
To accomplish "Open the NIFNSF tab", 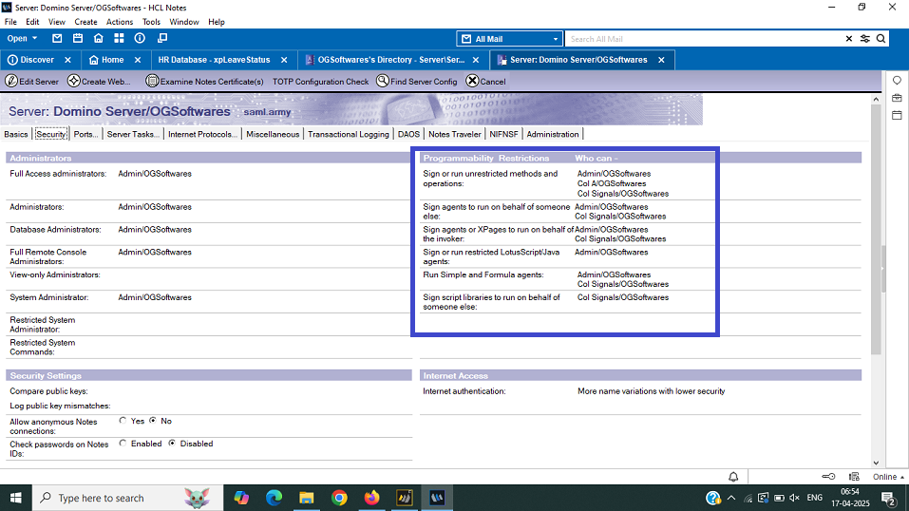I will (x=503, y=134).
